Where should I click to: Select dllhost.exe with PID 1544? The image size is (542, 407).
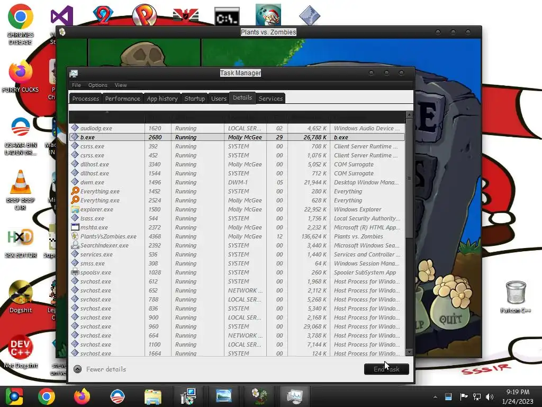tap(237, 173)
